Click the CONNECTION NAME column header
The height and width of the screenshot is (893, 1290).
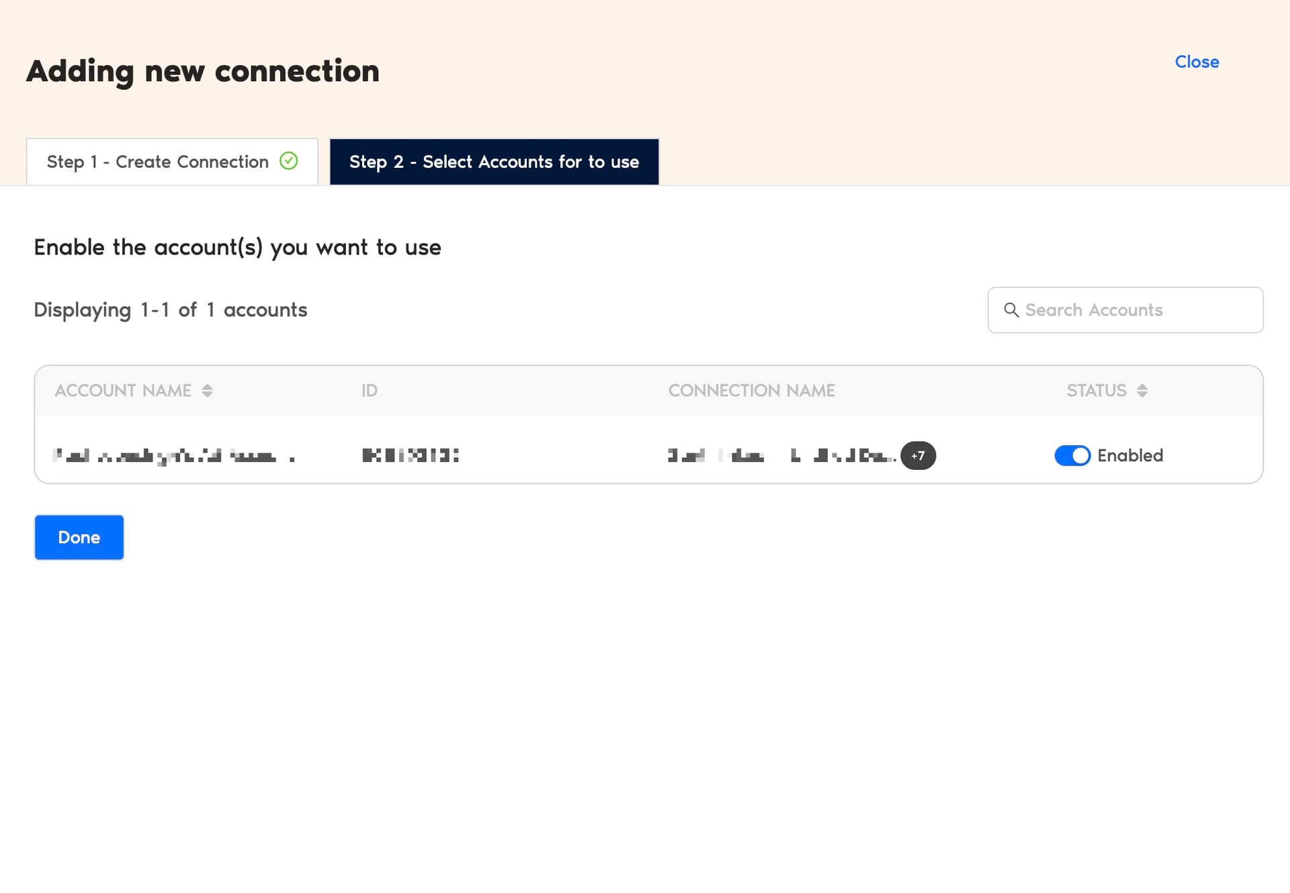coord(751,391)
